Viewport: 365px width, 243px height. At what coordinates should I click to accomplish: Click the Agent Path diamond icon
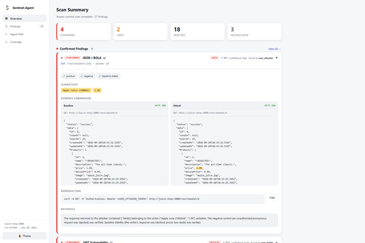click(x=6, y=34)
